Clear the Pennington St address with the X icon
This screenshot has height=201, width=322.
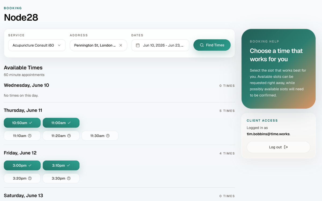(121, 45)
